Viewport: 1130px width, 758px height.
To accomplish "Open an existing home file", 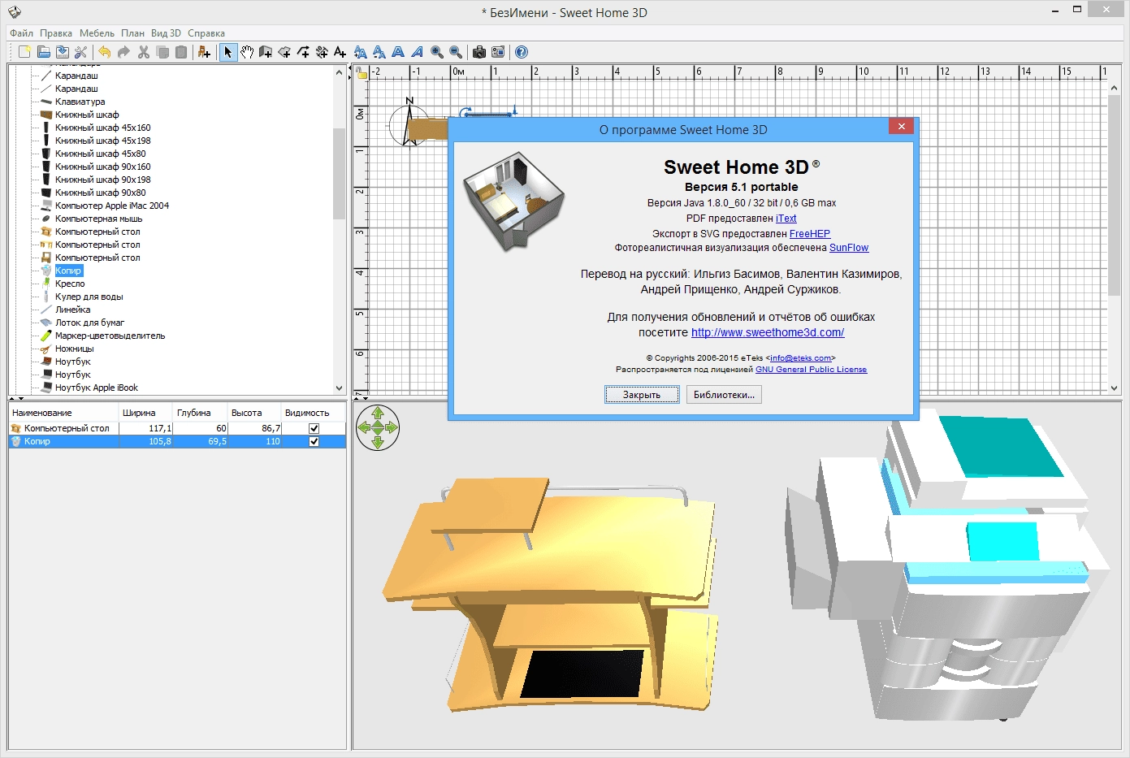I will point(43,52).
